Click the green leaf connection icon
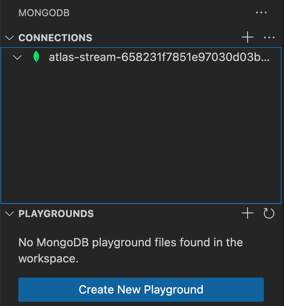 point(36,57)
